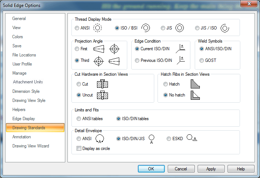Click the ANSI detail envelope symbol
Viewport: 260px width, 178px height.
click(x=100, y=139)
